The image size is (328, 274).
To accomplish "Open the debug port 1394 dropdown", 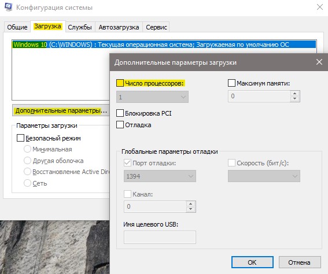I will click(160, 176).
